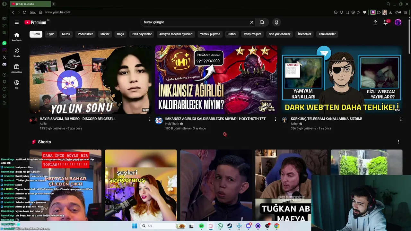Select the 'Müzik' filter chip

point(66,34)
